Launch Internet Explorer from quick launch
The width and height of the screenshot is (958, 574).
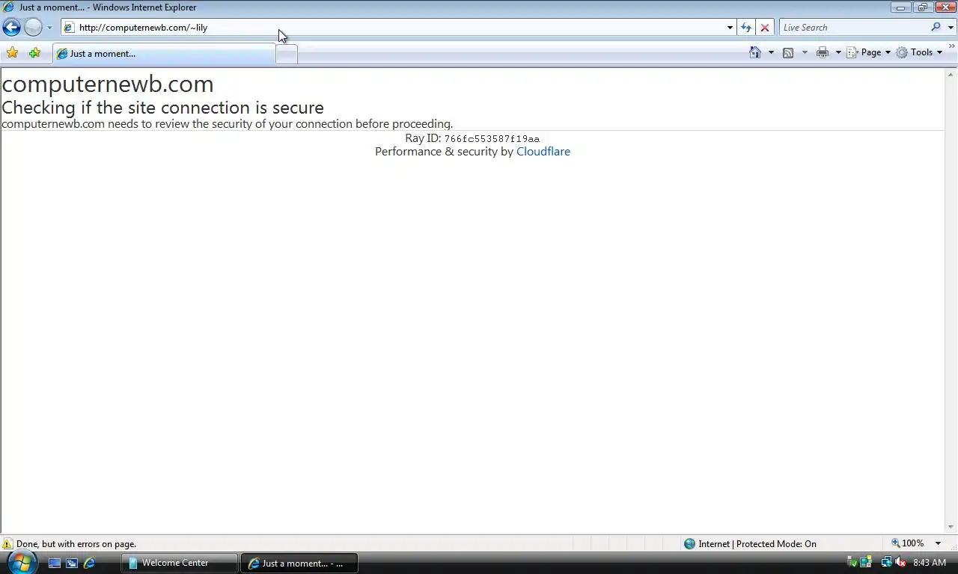[x=89, y=563]
